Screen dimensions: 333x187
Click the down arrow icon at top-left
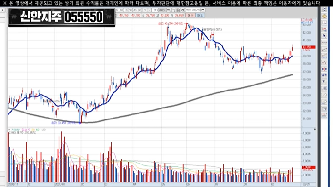(x=3, y=10)
